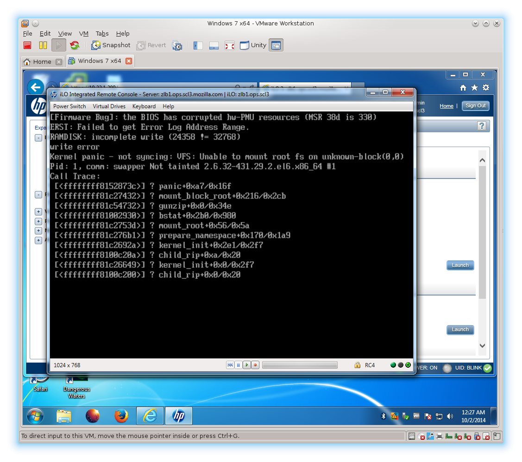Open the Firefox Nightly globe taskbar icon

pos(93,416)
